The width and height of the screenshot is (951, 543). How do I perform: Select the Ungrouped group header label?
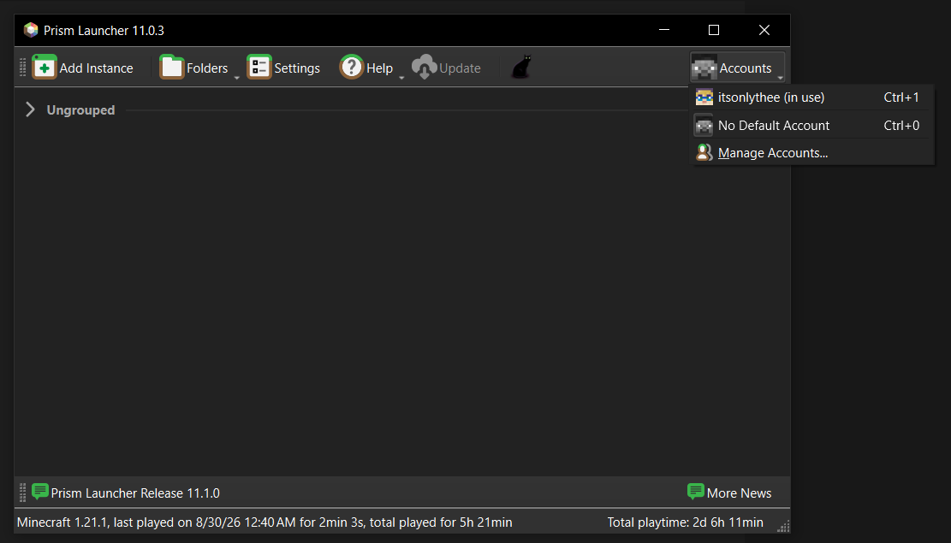pyautogui.click(x=80, y=110)
